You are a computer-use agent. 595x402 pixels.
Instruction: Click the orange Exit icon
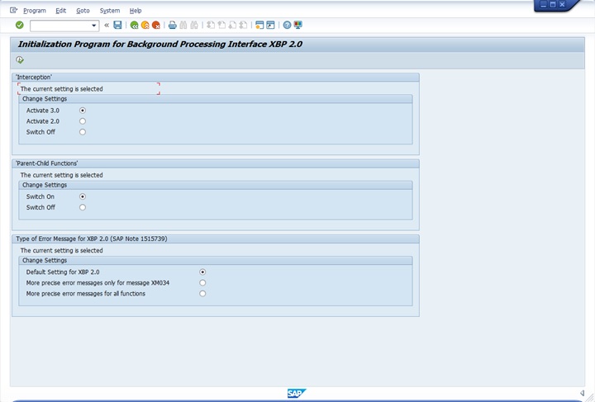point(145,25)
